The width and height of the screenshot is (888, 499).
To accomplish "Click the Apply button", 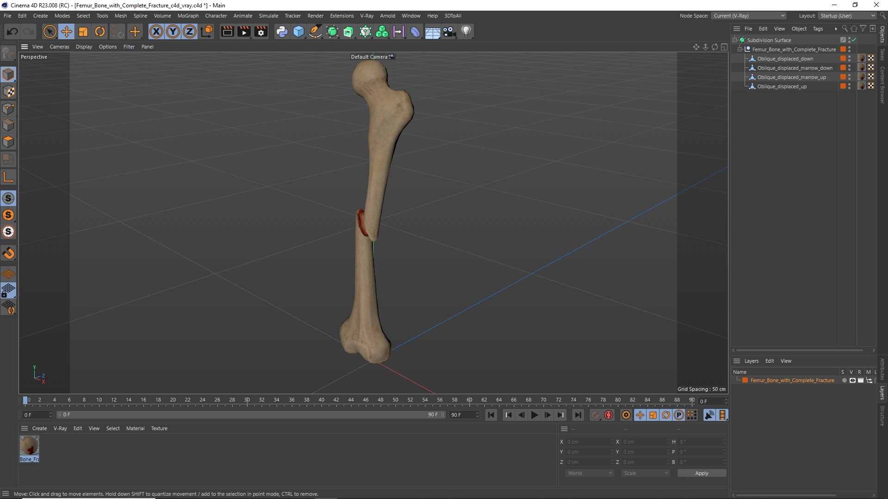I will point(702,473).
